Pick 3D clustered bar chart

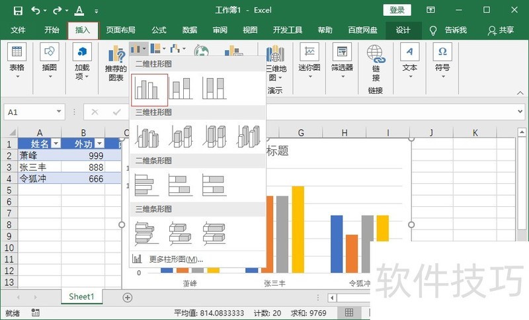147,233
